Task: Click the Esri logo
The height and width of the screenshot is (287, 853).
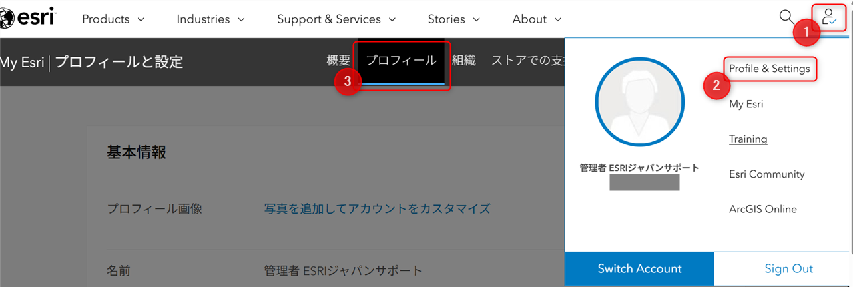Action: tap(28, 19)
